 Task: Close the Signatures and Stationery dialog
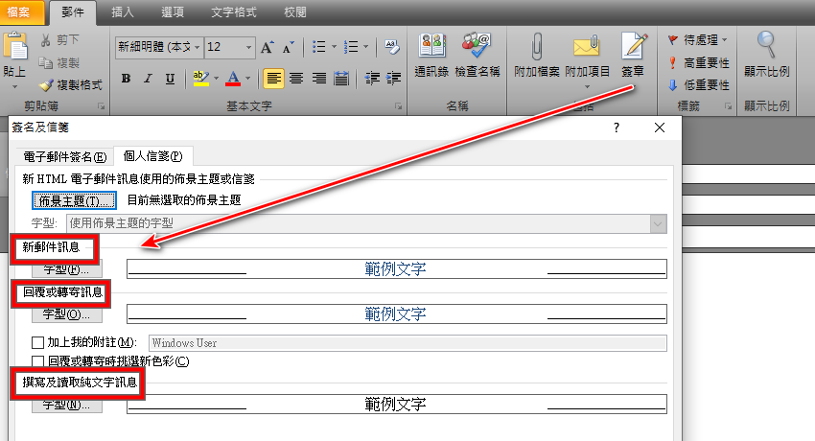[660, 128]
